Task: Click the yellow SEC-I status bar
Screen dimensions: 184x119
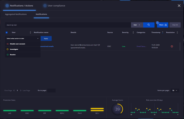Action: pos(97,110)
